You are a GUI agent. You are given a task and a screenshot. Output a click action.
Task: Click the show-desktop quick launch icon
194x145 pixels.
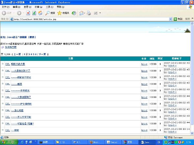point(27,142)
